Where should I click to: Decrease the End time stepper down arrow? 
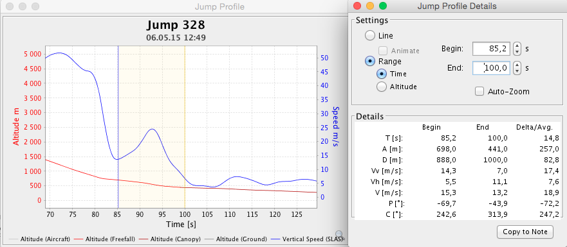(x=517, y=71)
